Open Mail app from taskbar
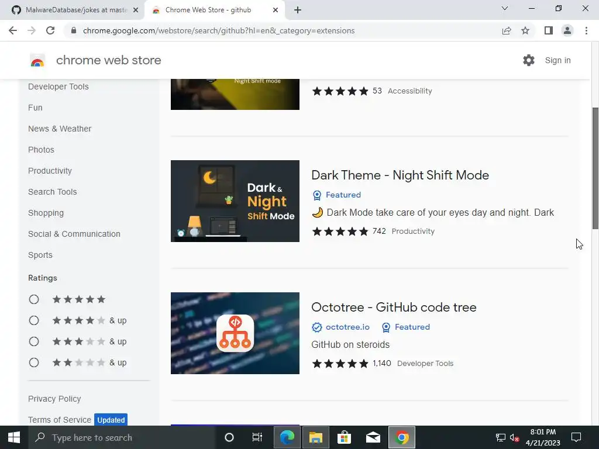The image size is (599, 449). coord(373,437)
